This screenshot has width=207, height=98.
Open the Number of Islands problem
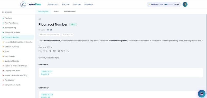point(17,61)
